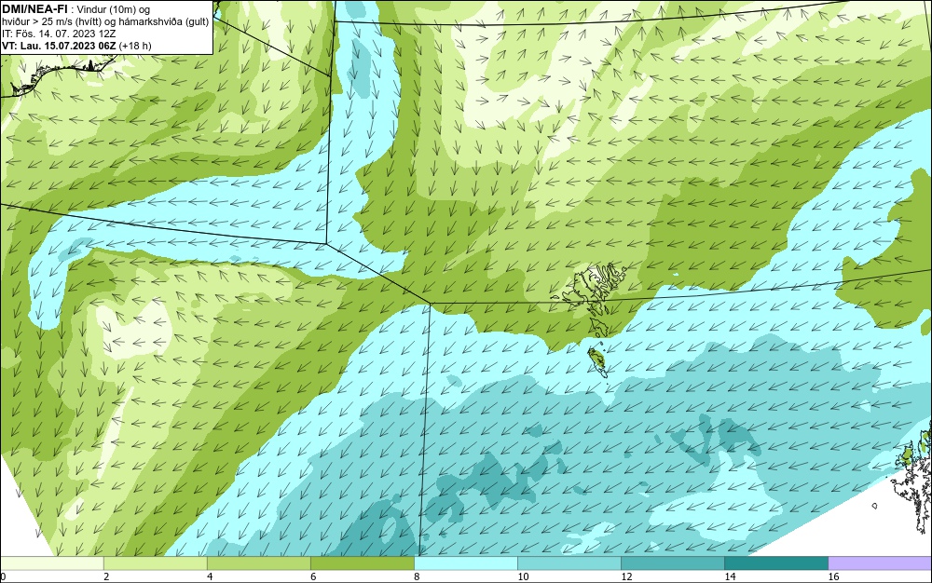Click the purple legend swatch above 16 m/s
The height and width of the screenshot is (583, 932).
[880, 563]
